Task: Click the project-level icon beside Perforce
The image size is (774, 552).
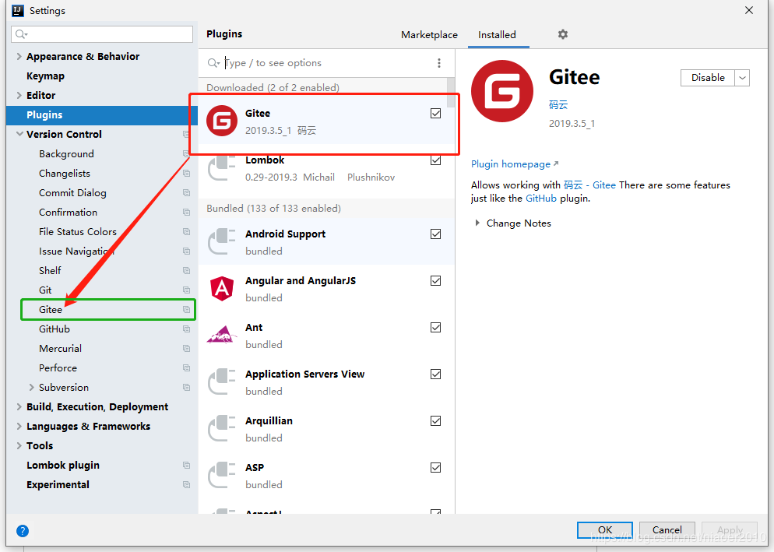Action: coord(186,367)
